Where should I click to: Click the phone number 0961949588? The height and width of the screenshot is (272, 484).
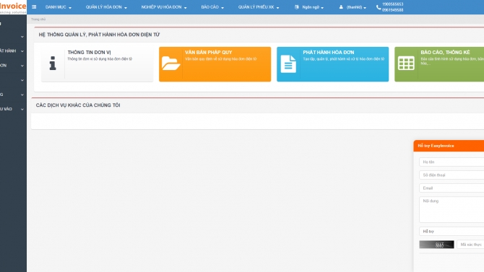(393, 10)
